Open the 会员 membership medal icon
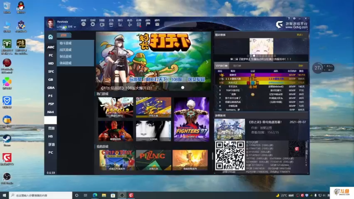The height and width of the screenshot is (199, 354). tap(130, 24)
